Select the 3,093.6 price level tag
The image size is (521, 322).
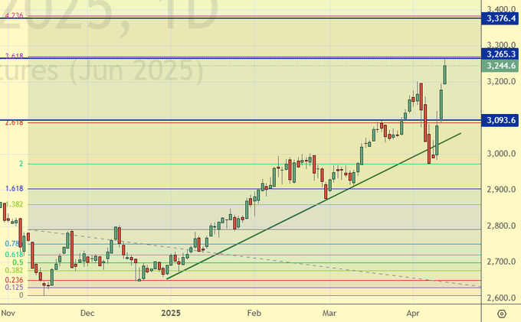tap(500, 120)
